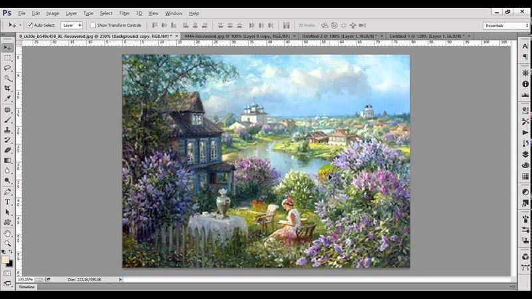Select the Crop tool
This screenshot has width=532, height=299.
(x=7, y=88)
